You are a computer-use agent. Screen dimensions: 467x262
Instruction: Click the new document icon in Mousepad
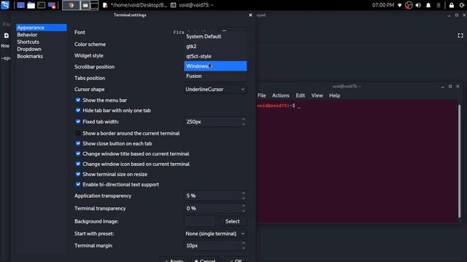pos(7,36)
